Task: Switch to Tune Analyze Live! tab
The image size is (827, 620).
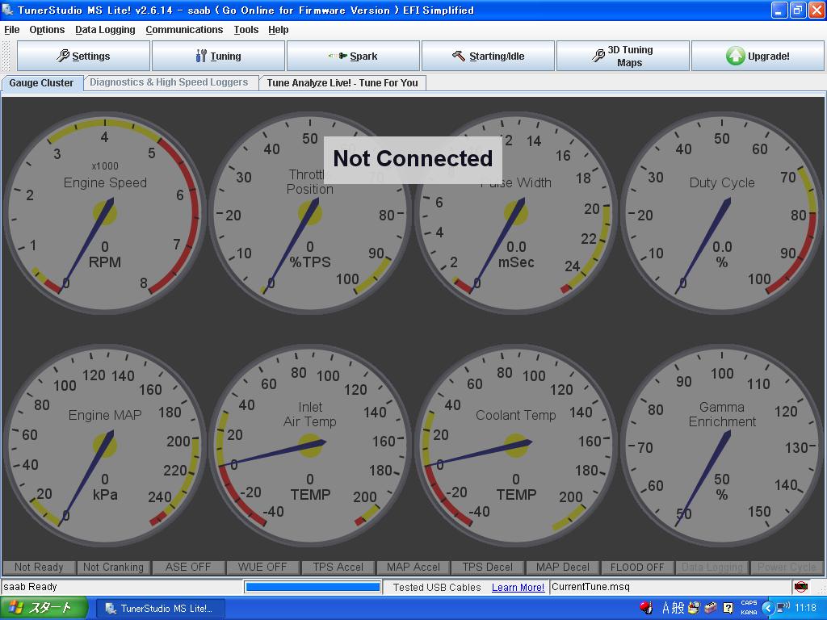Action: click(x=342, y=83)
